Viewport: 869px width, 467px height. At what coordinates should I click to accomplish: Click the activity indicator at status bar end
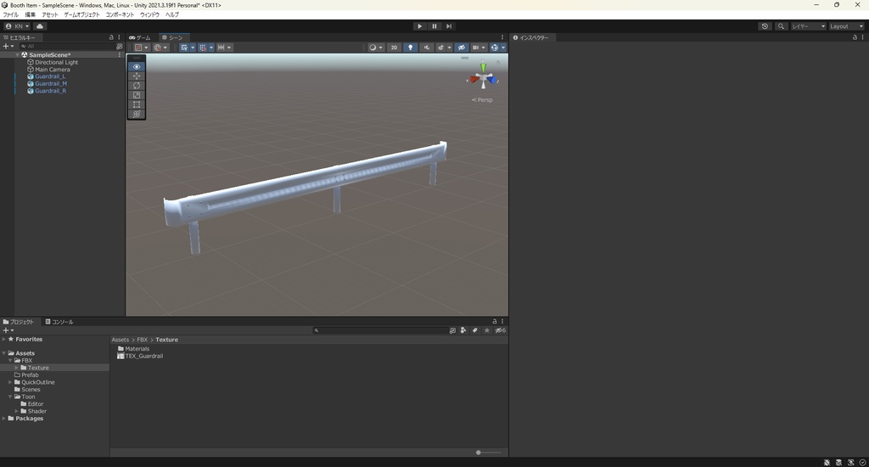pyautogui.click(x=862, y=462)
